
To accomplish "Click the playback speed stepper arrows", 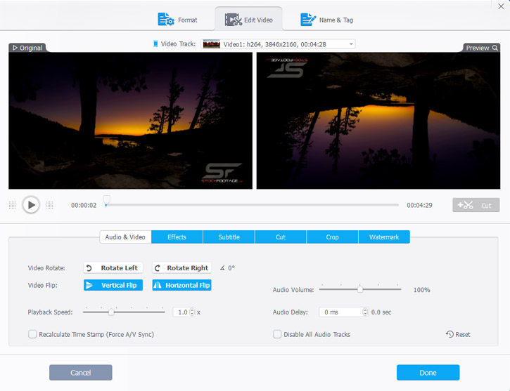I will 192,312.
